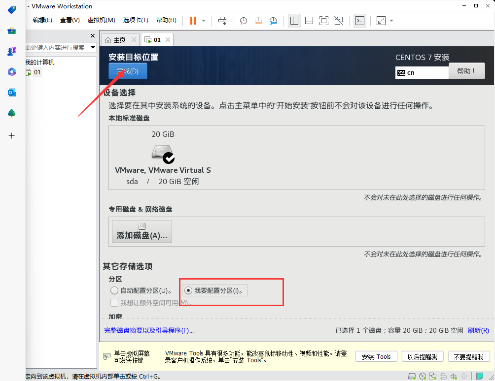Open the power options dropdown arrow
The image size is (495, 381).
point(204,21)
